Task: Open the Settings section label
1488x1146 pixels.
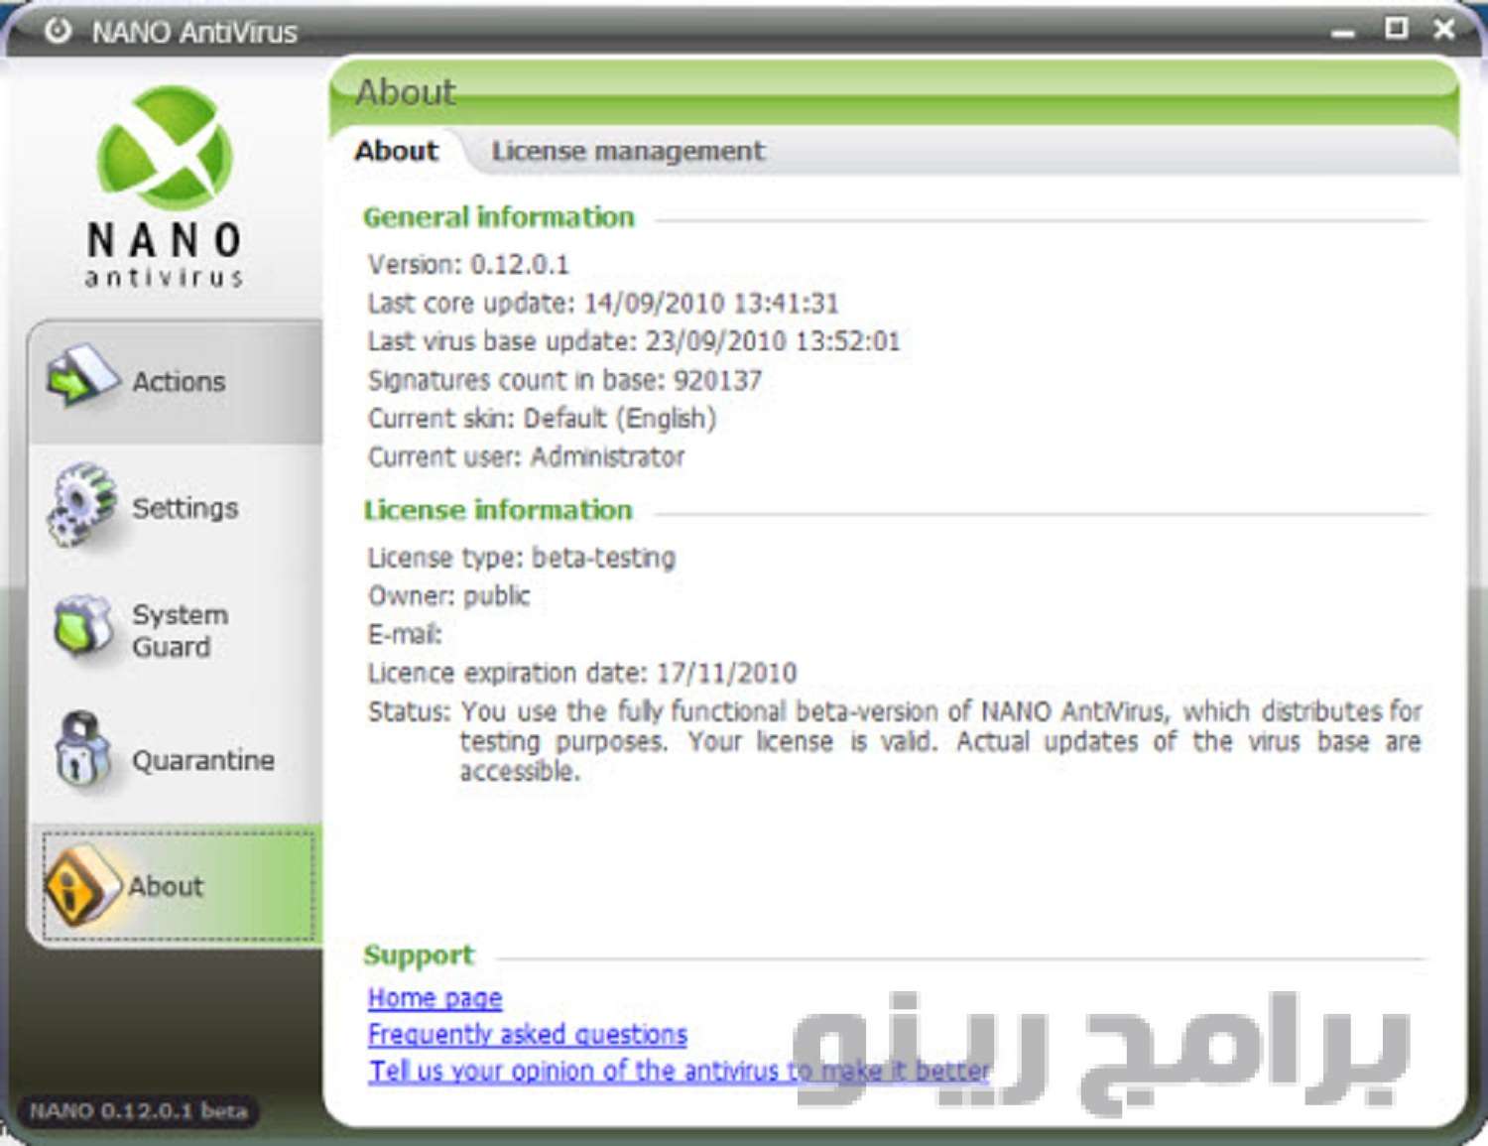Action: pyautogui.click(x=186, y=508)
